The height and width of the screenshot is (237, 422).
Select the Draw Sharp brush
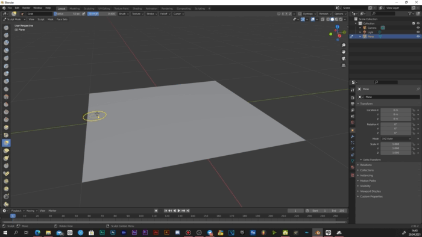pos(6,35)
